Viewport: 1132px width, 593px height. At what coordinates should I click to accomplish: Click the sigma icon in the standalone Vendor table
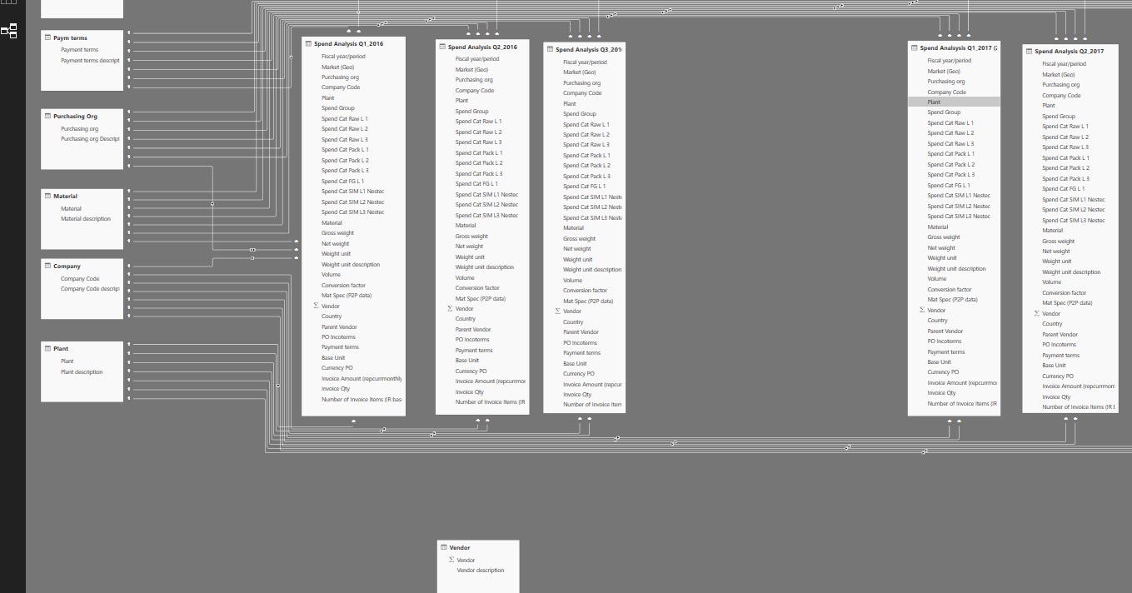tap(451, 560)
